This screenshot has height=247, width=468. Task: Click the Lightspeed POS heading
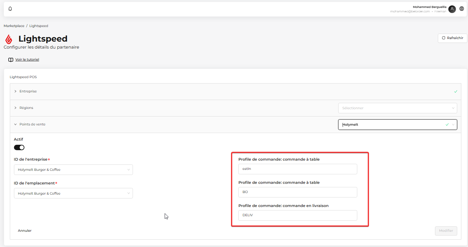click(x=23, y=77)
